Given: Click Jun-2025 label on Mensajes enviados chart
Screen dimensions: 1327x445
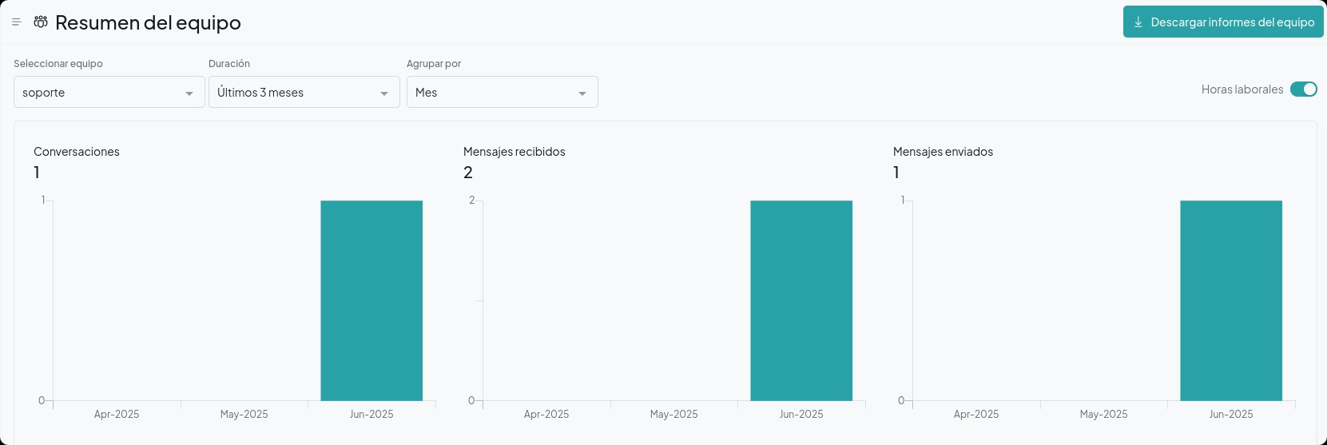Looking at the screenshot, I should coord(1231,415).
